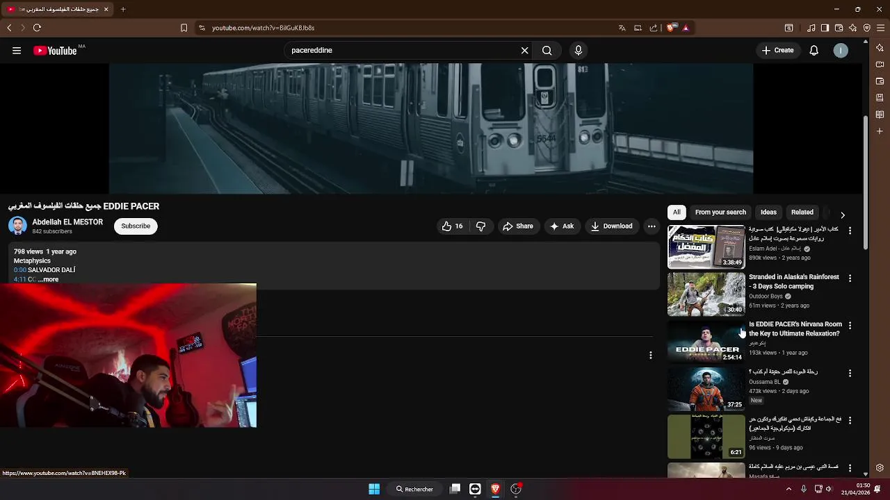The width and height of the screenshot is (890, 500).
Task: Show hidden system tray icons chevron
Action: tap(788, 489)
